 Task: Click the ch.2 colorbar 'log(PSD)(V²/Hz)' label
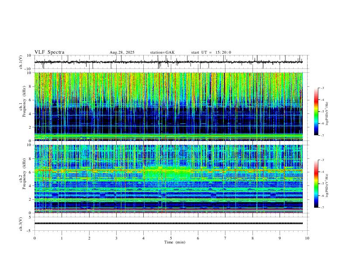[x=327, y=185]
